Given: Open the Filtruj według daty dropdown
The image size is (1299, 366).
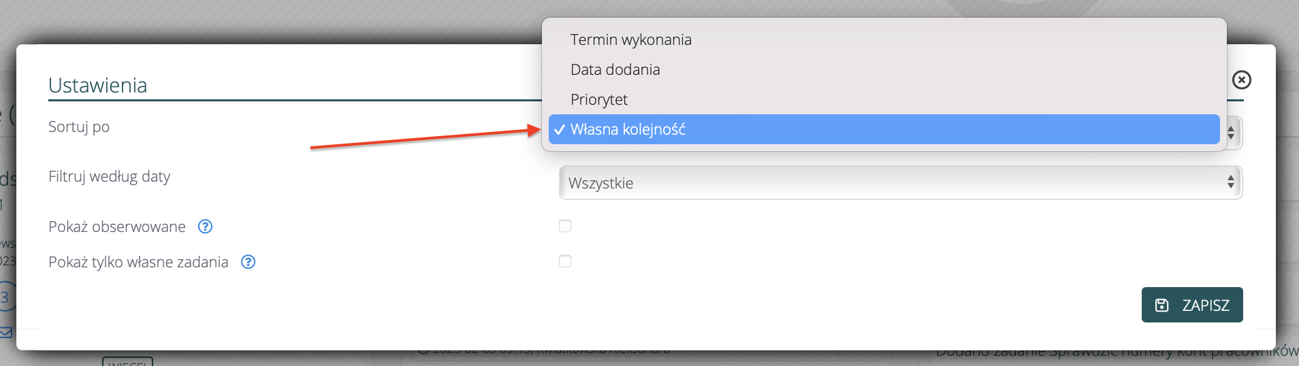Looking at the screenshot, I should click(x=900, y=183).
